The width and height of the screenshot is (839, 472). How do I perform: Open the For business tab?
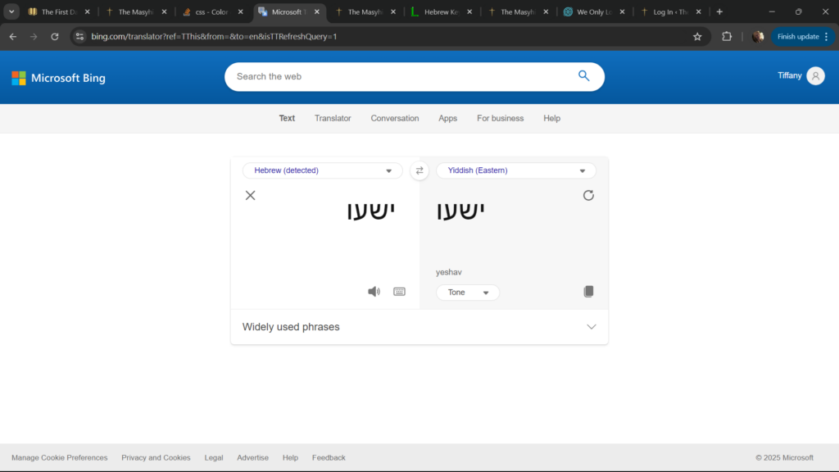(x=500, y=118)
